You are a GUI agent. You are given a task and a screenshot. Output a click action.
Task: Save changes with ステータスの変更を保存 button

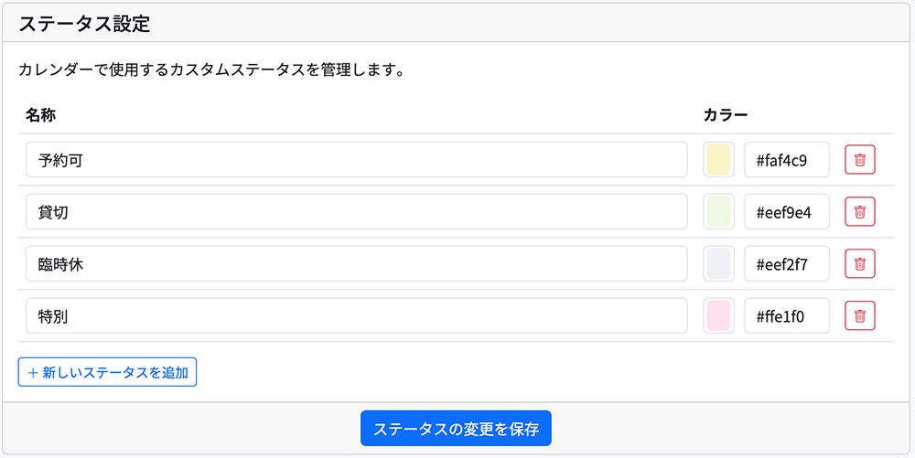[456, 428]
